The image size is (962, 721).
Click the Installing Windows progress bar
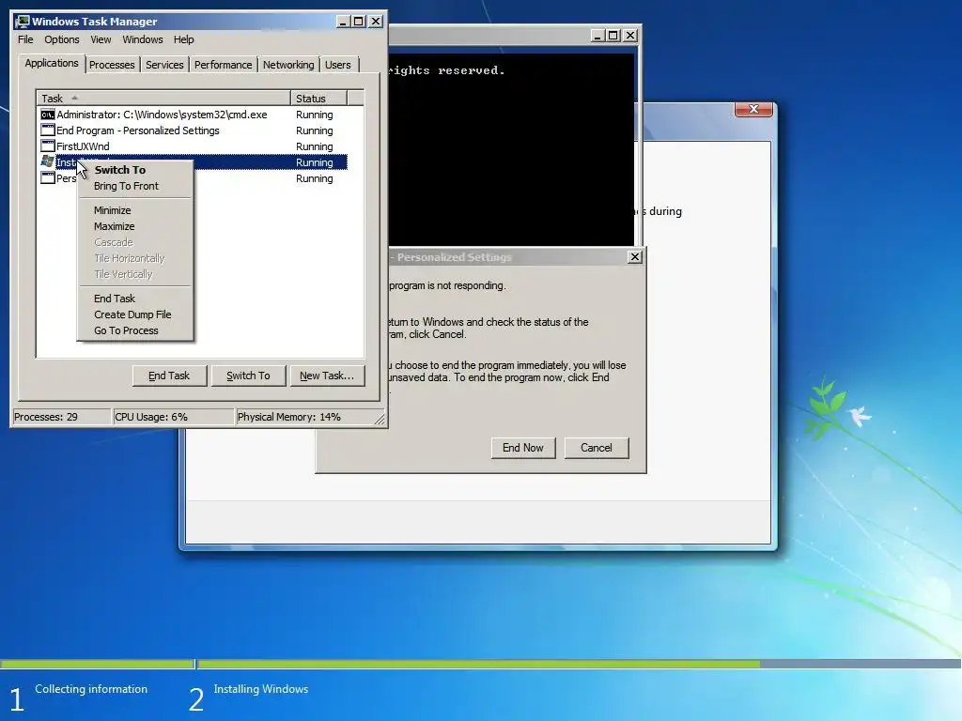click(579, 664)
